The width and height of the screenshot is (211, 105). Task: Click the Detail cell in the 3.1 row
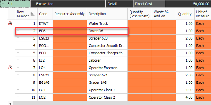pos(120,4)
